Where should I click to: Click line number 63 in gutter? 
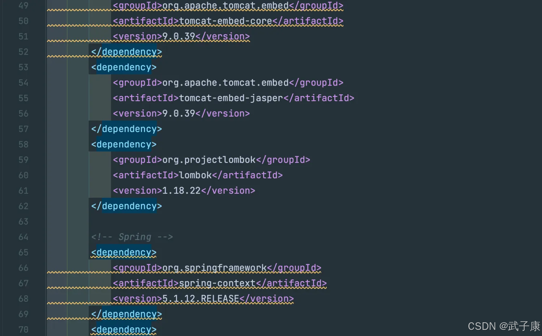point(23,221)
